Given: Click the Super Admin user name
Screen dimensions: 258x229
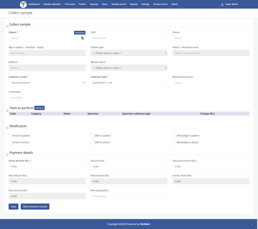Looking at the screenshot, I should tap(231, 4).
